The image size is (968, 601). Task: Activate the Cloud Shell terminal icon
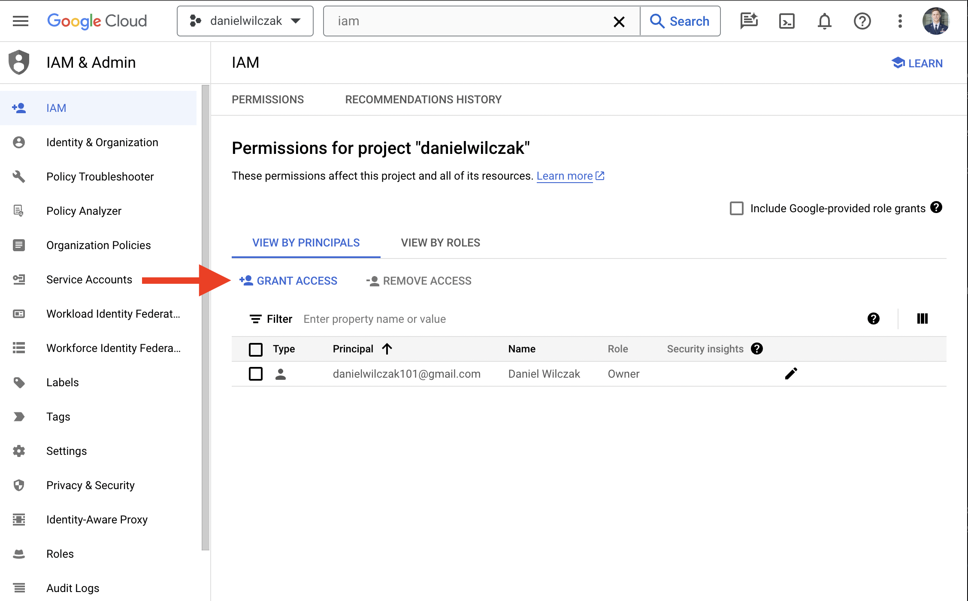point(786,21)
